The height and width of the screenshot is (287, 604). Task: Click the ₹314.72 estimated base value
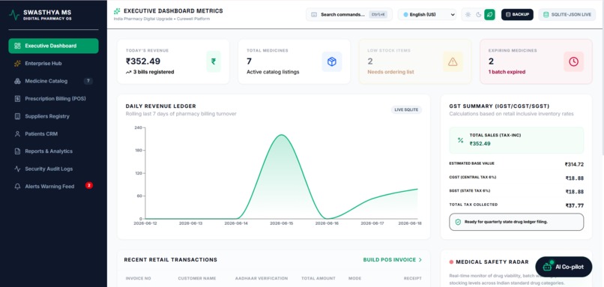574,165
